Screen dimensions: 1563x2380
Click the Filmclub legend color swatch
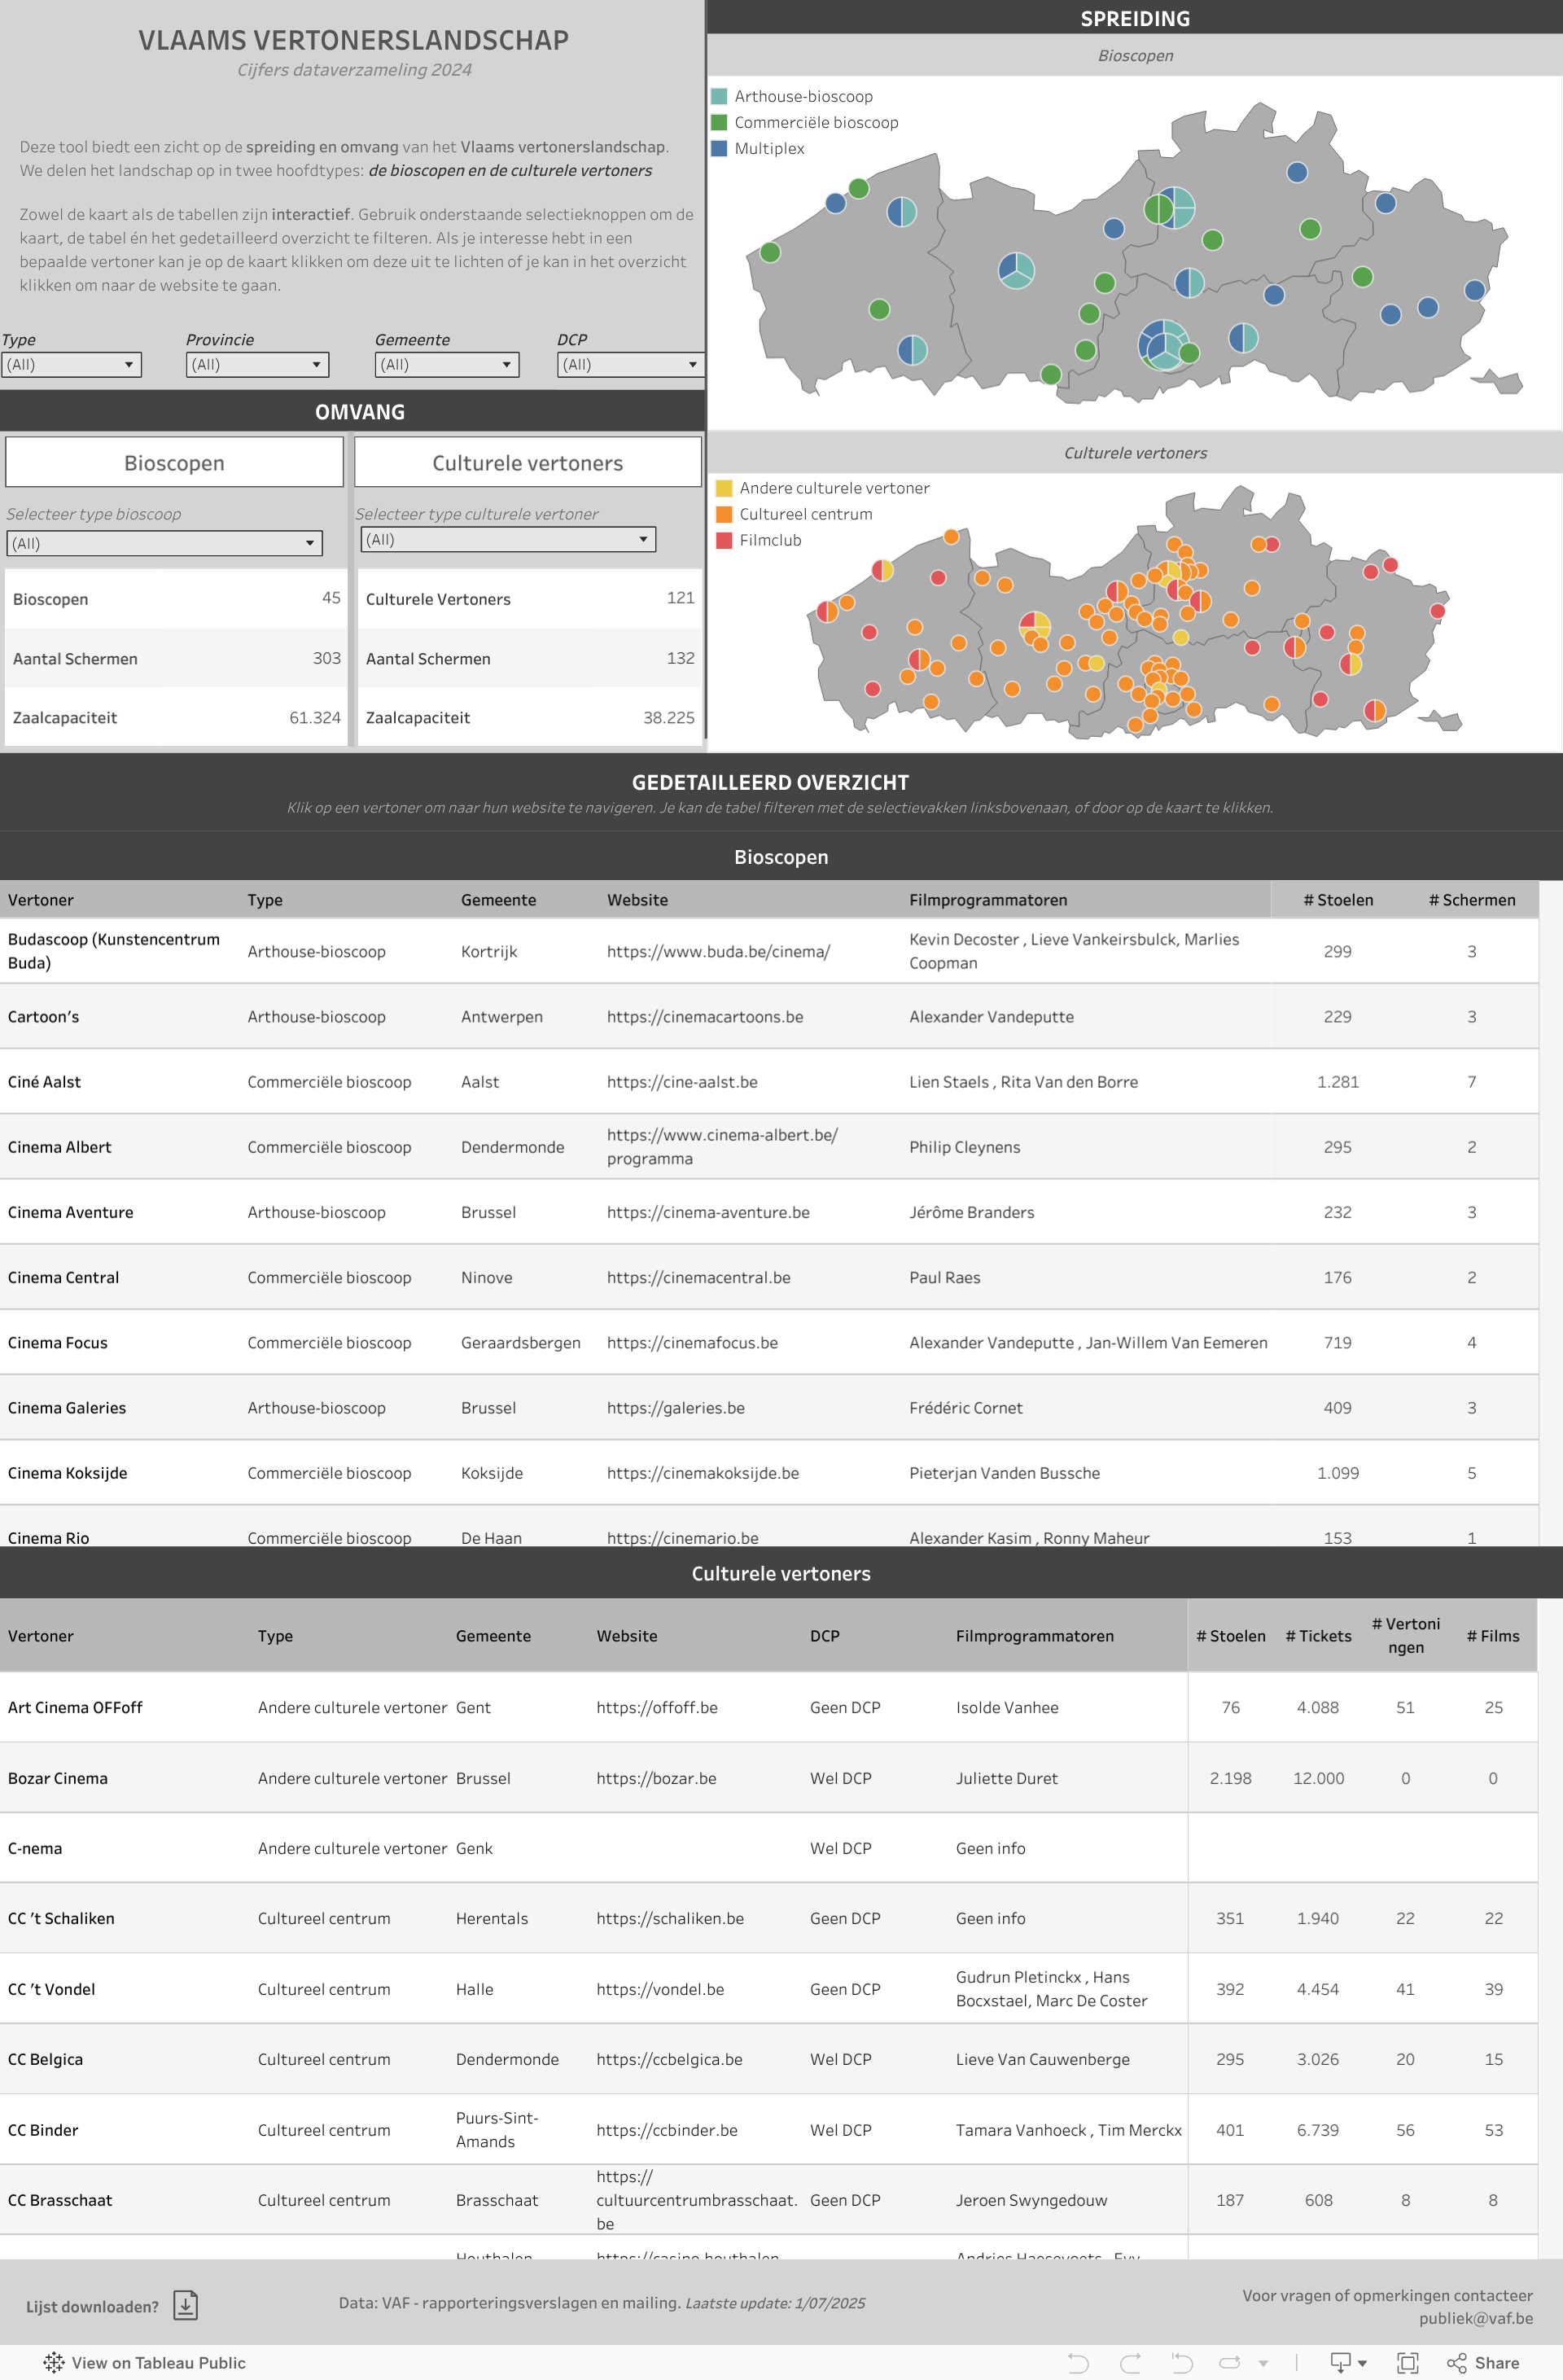tap(724, 540)
